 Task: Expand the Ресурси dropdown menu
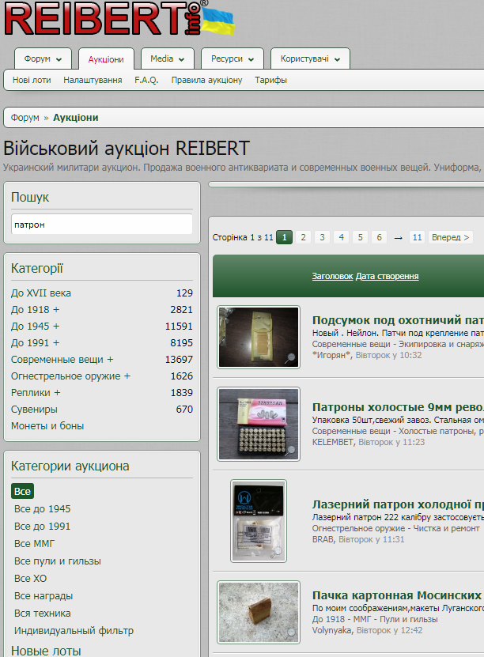click(x=233, y=59)
